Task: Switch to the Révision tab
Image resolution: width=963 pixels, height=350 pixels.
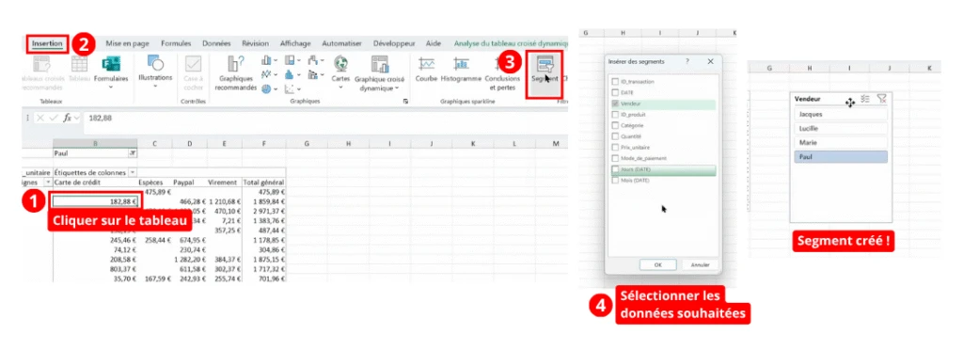Action: pos(256,43)
